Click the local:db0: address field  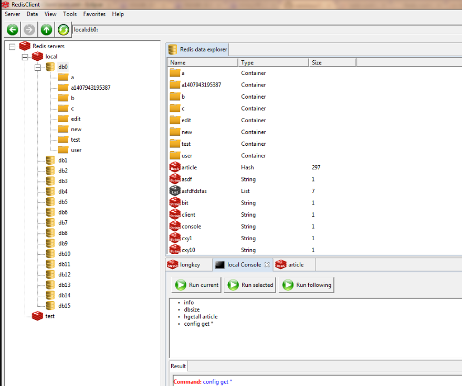click(267, 29)
